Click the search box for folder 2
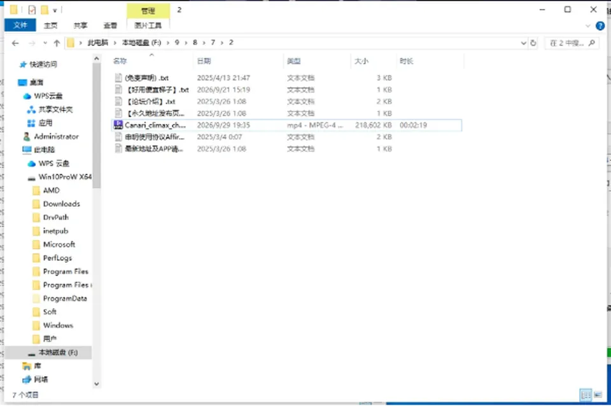The image size is (611, 406). point(572,43)
